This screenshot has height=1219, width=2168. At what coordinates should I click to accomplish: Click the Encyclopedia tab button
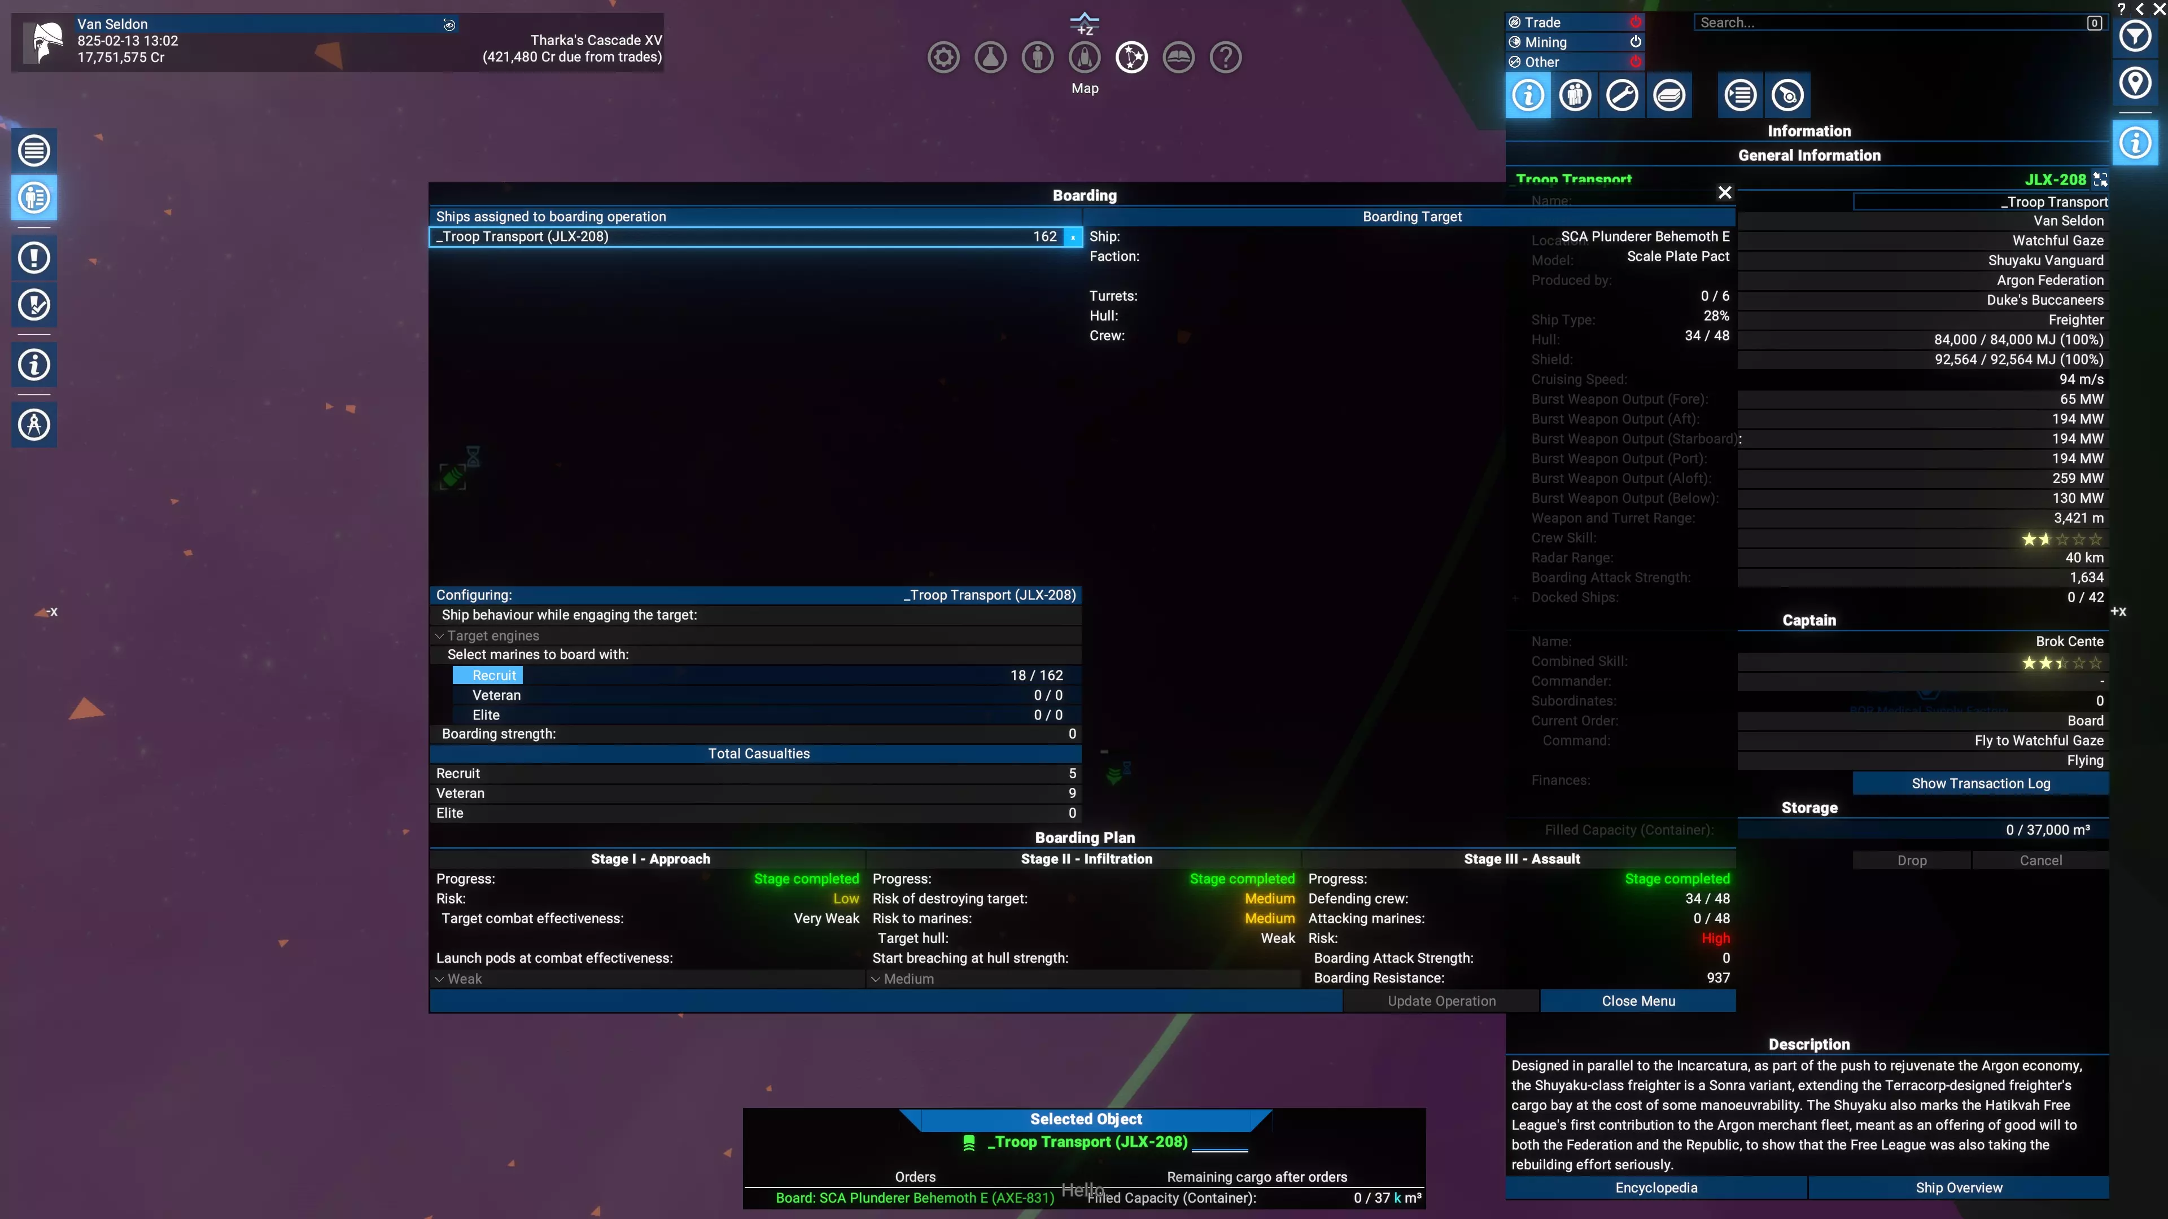[1655, 1188]
